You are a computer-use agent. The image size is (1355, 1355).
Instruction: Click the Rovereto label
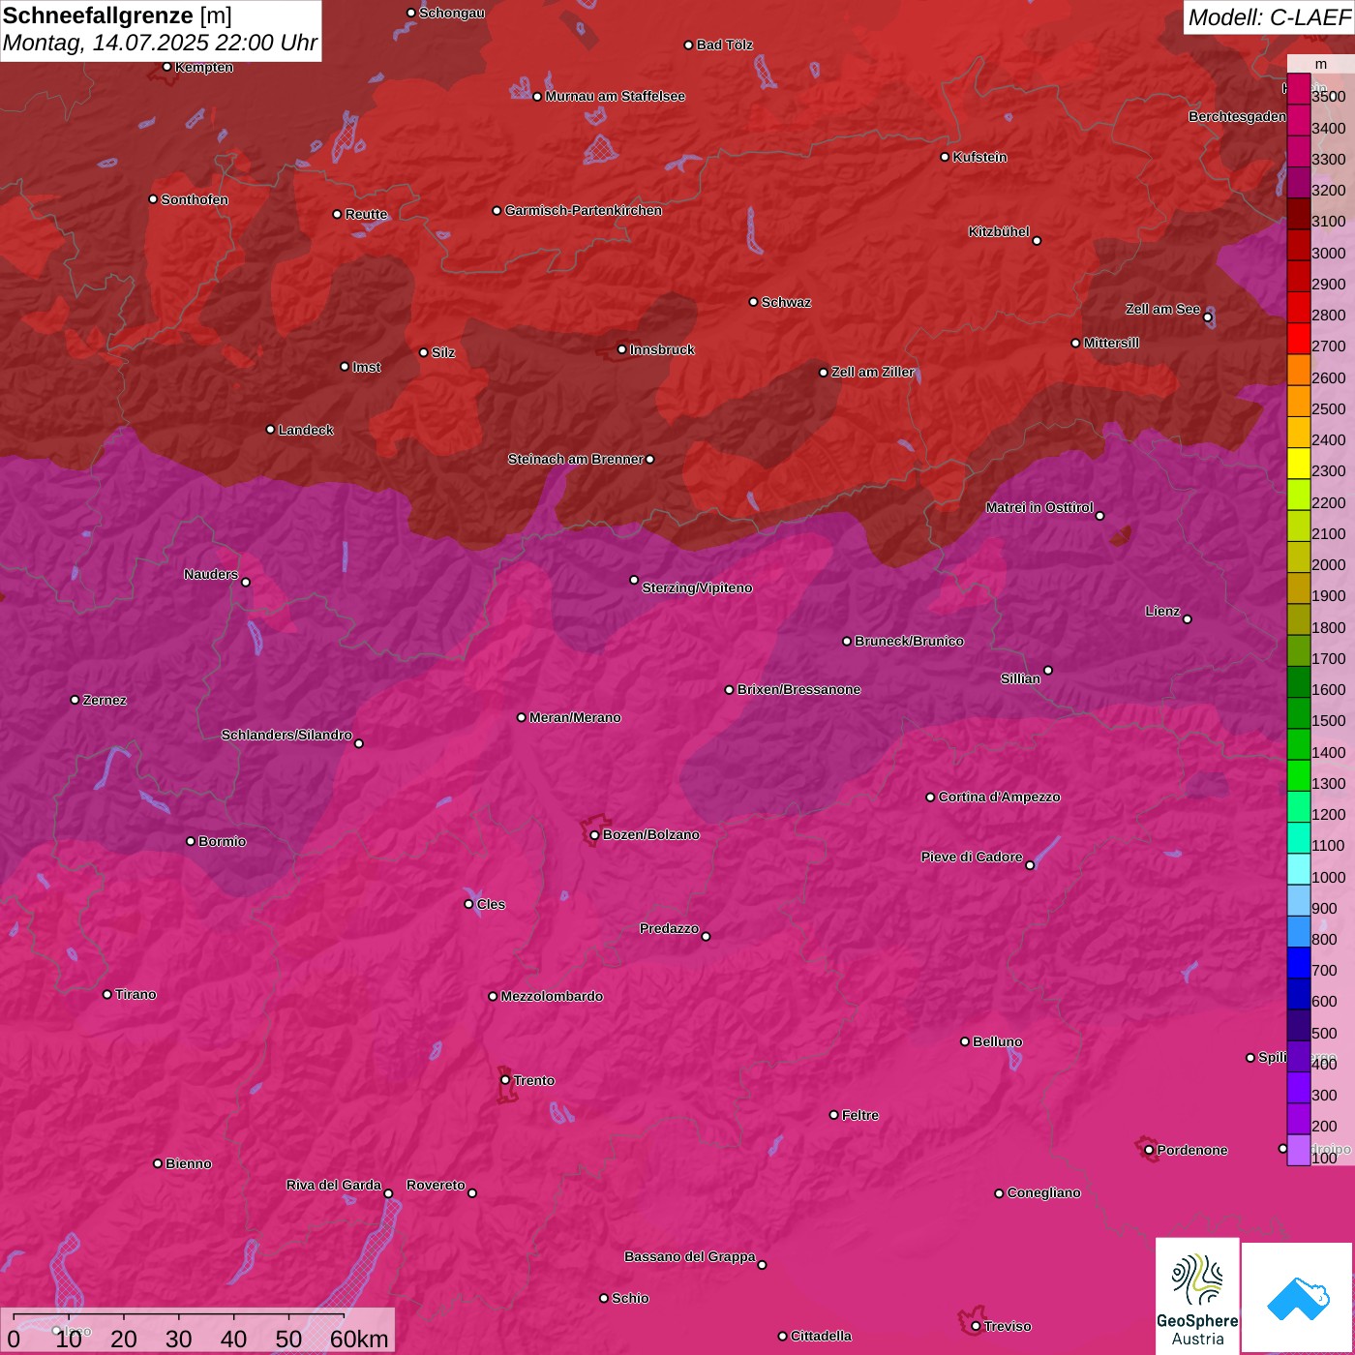[x=436, y=1185]
